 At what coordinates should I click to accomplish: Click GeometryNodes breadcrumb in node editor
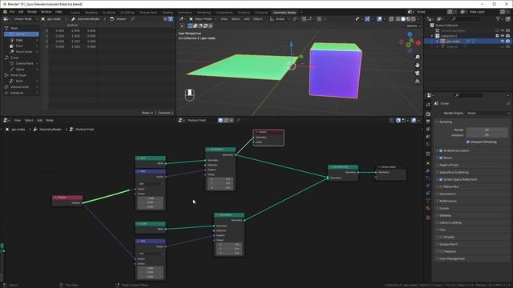50,130
